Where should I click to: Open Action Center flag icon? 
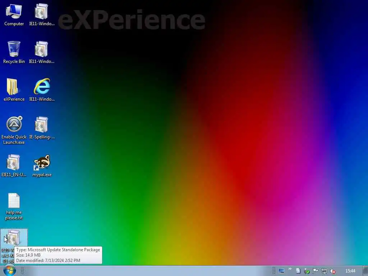pos(315,271)
